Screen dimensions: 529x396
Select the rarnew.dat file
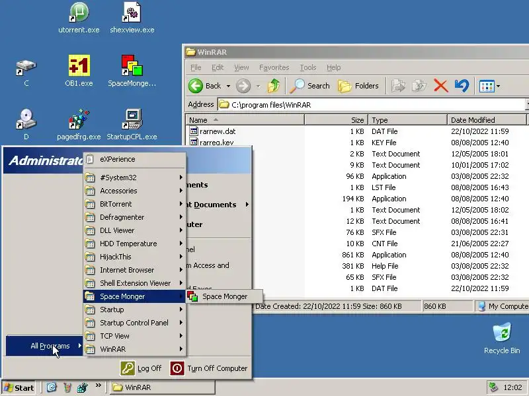(212, 131)
